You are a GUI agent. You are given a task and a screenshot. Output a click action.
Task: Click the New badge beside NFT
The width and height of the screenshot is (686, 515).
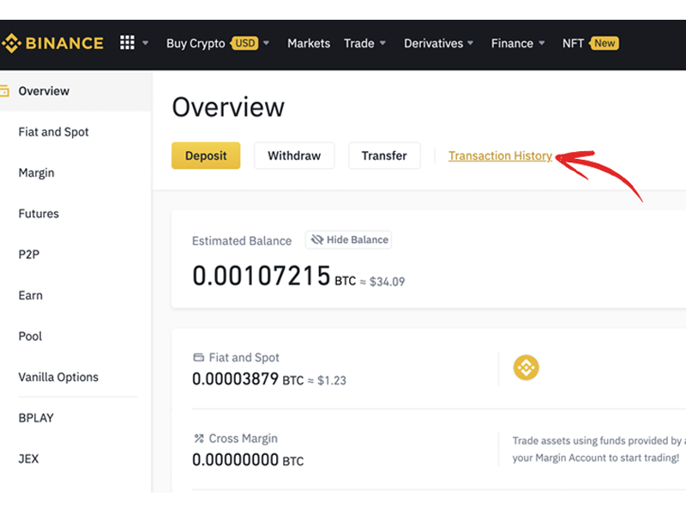click(x=604, y=43)
